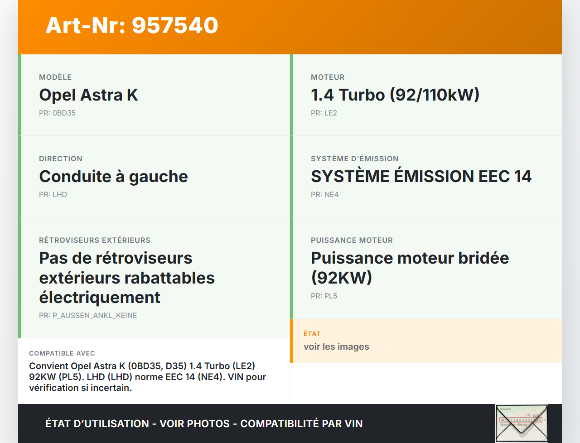Click the PR: NE4 code
The height and width of the screenshot is (443, 580).
pos(324,194)
